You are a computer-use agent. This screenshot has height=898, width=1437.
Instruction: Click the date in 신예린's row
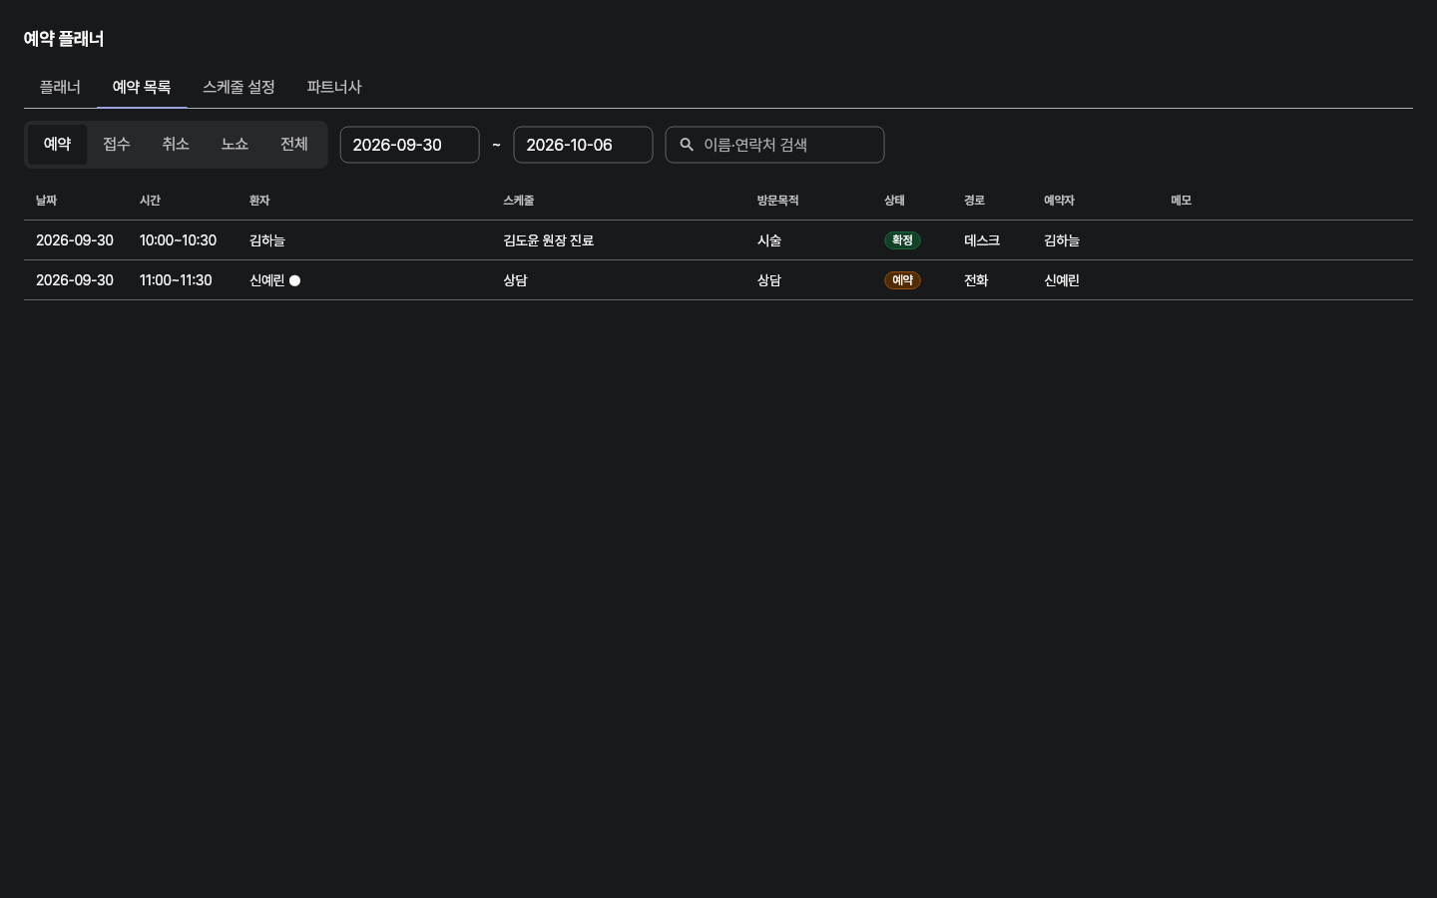coord(75,280)
